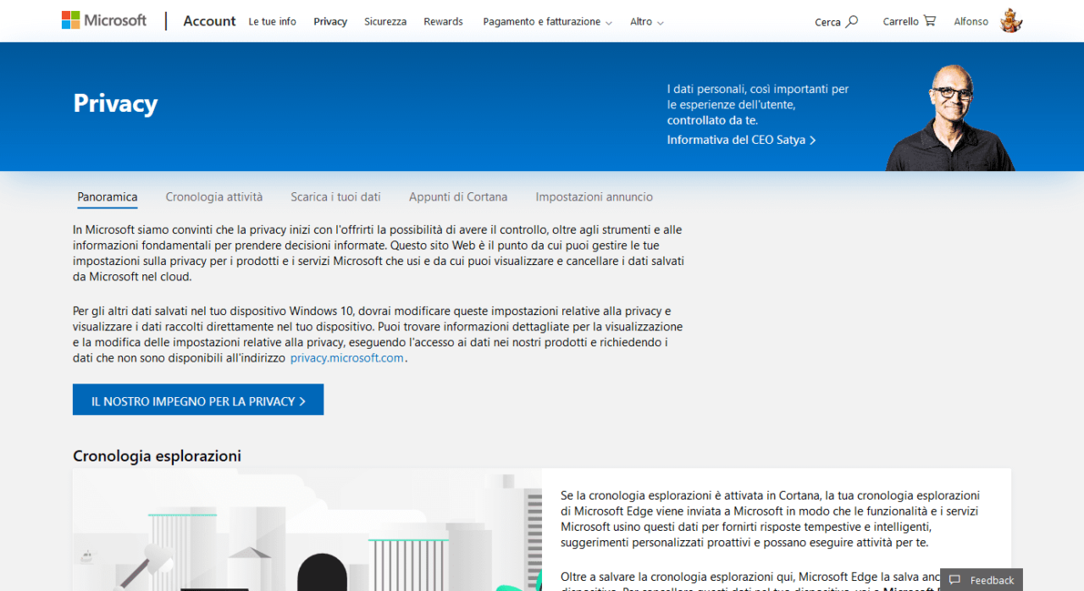Viewport: 1084px width, 591px height.
Task: Click the Feedback chat icon
Action: click(x=954, y=580)
